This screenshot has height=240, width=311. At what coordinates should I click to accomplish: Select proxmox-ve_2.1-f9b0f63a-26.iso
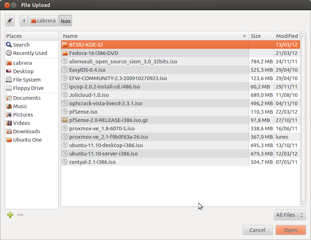click(180, 137)
